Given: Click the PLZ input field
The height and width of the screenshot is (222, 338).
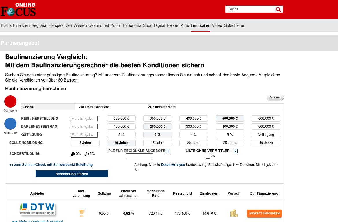Looking at the screenshot, I should coord(139,156).
